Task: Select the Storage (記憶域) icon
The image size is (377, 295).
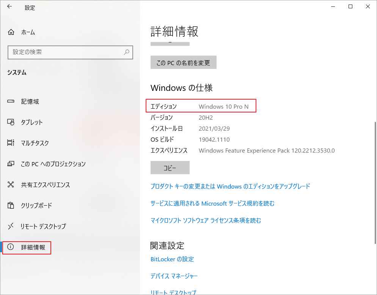Action: 12,101
